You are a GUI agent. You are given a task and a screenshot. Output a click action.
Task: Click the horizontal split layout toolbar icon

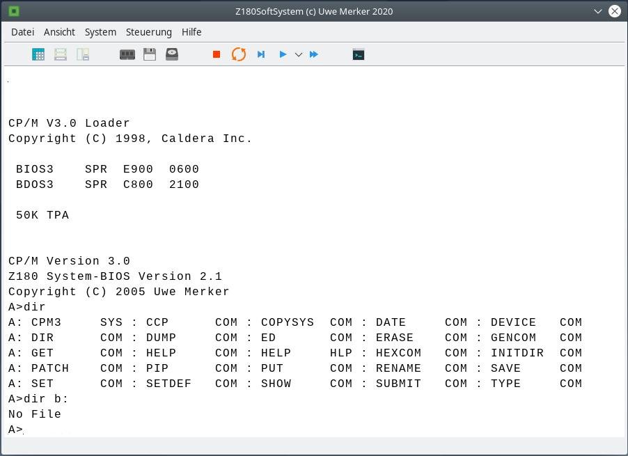61,54
